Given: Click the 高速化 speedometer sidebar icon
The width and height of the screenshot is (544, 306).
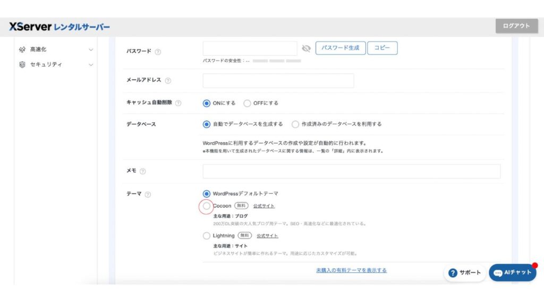Looking at the screenshot, I should (x=22, y=49).
